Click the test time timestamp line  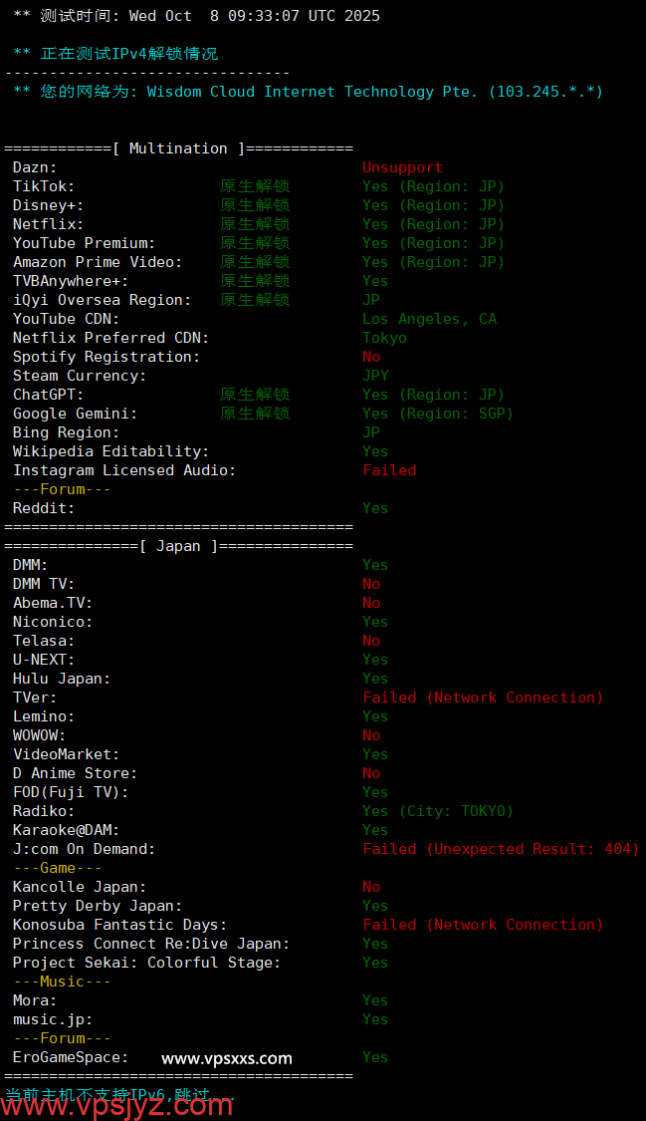tap(196, 16)
